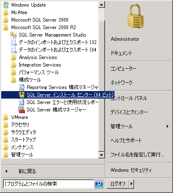Open デバイスとプリンター
173x193 pixels.
129,112
